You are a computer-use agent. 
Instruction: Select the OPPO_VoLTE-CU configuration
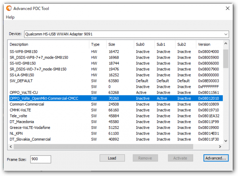tap(116, 93)
